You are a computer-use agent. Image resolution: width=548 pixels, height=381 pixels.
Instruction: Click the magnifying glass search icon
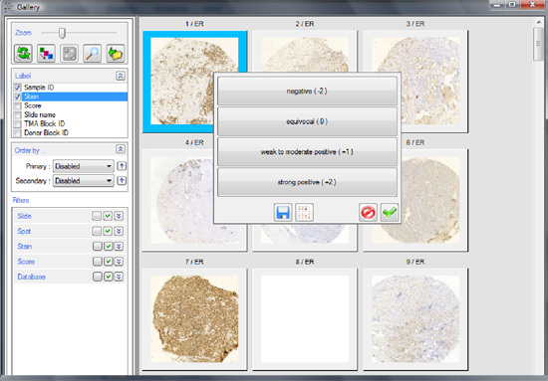click(x=93, y=54)
